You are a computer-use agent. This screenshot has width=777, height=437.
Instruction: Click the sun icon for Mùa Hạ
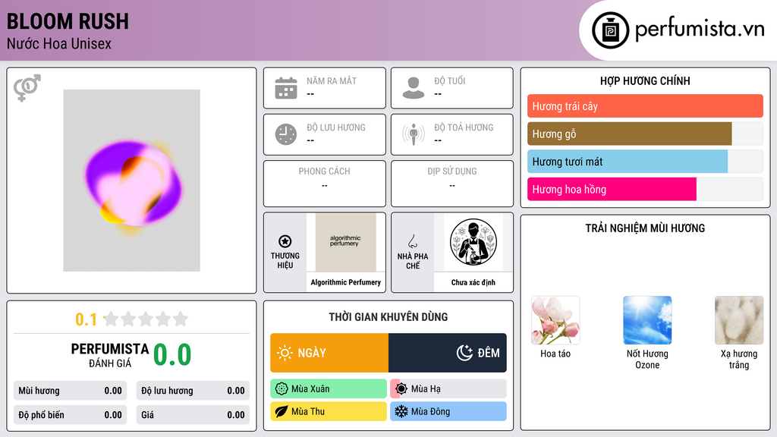coord(401,389)
